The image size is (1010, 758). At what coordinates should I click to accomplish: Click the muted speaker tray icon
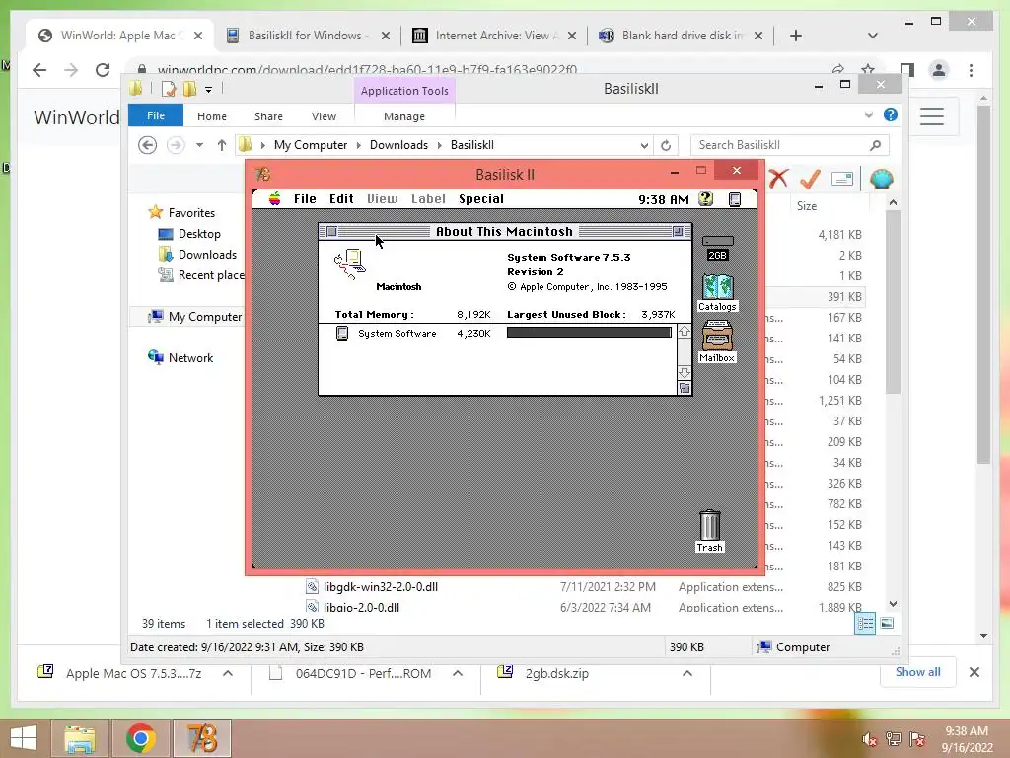click(869, 739)
